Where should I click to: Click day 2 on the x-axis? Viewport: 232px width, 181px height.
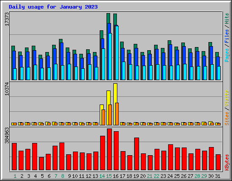22,176
